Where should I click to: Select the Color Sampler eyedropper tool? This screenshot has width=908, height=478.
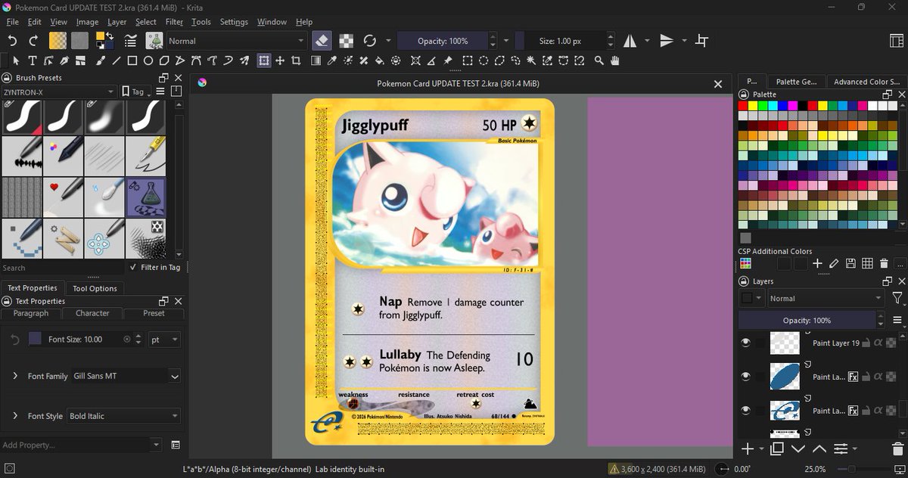click(x=331, y=61)
